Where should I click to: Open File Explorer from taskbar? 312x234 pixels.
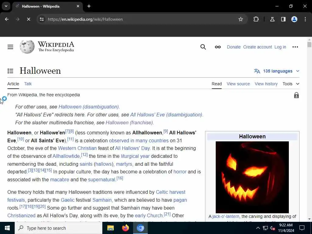110,228
